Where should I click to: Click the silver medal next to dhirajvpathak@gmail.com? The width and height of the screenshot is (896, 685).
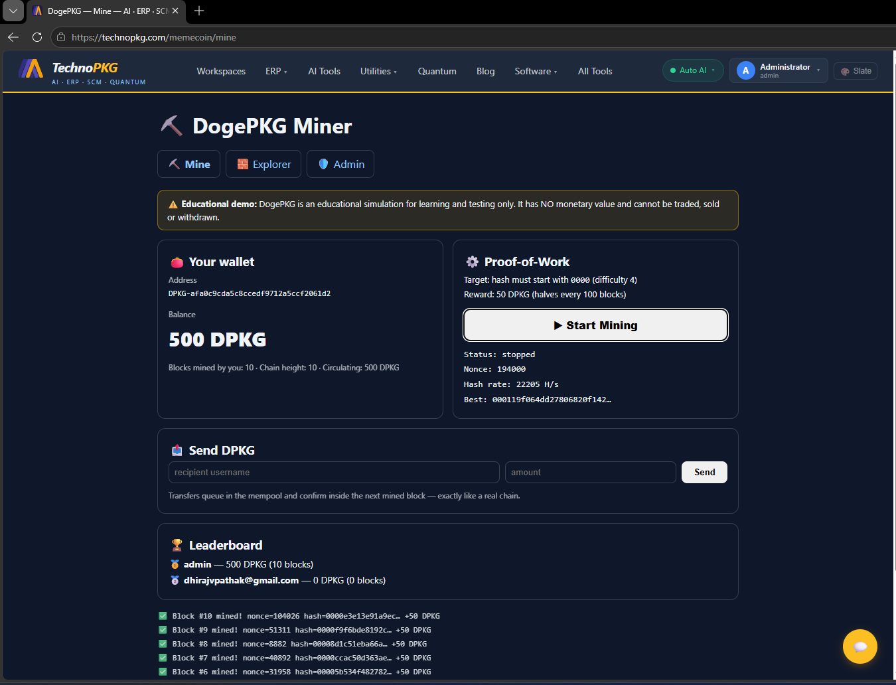pos(175,580)
